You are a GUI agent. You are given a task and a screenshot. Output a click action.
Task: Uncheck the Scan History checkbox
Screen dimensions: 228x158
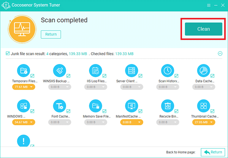point(176,76)
